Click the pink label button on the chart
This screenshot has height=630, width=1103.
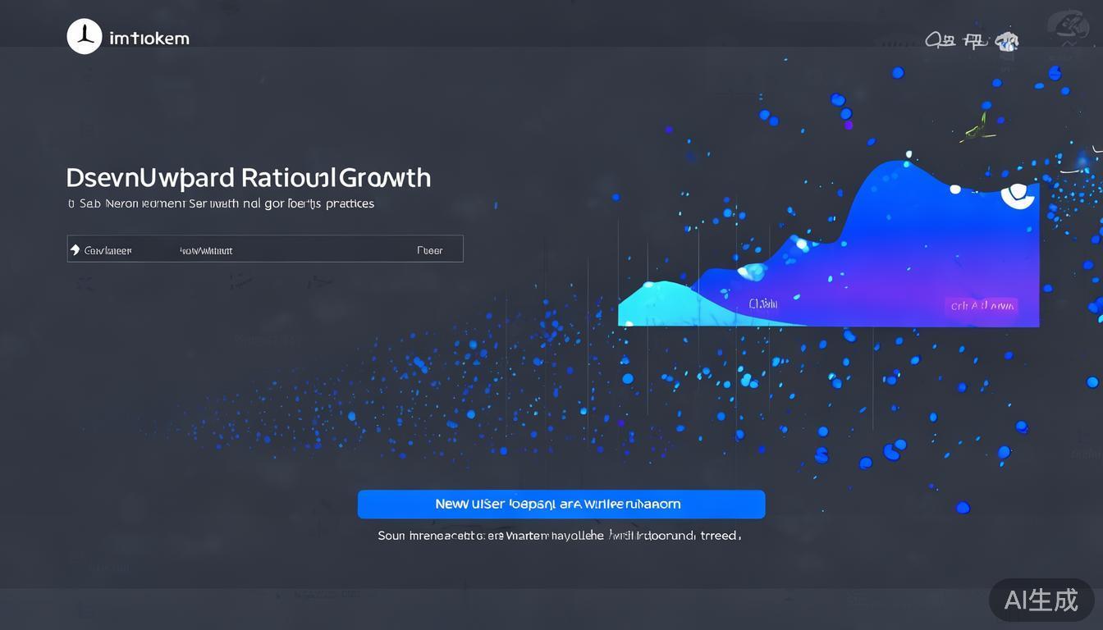pyautogui.click(x=982, y=306)
